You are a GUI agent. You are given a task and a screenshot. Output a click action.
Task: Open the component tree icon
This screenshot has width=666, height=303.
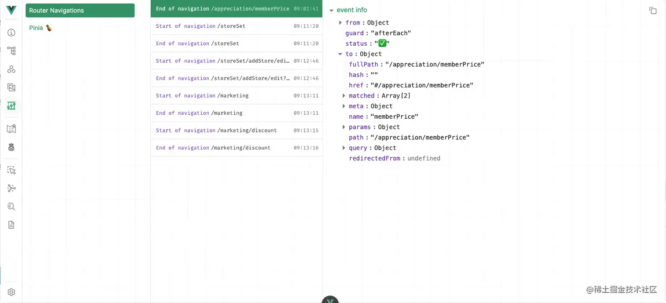click(x=11, y=51)
